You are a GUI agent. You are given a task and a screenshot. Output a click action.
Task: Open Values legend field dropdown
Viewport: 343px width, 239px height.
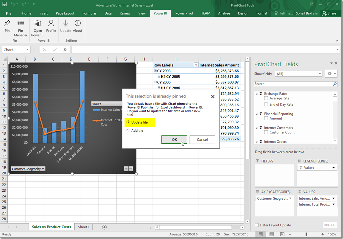334,168
